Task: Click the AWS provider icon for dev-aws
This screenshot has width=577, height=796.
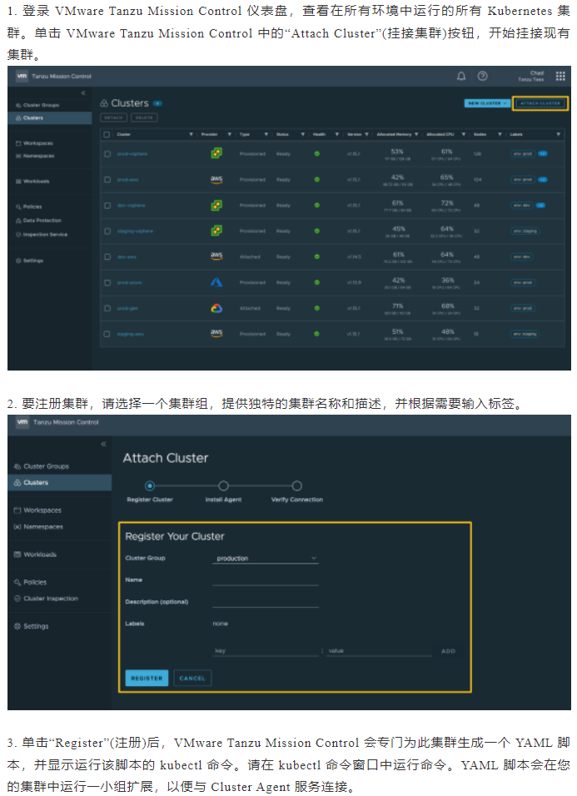Action: click(x=216, y=256)
